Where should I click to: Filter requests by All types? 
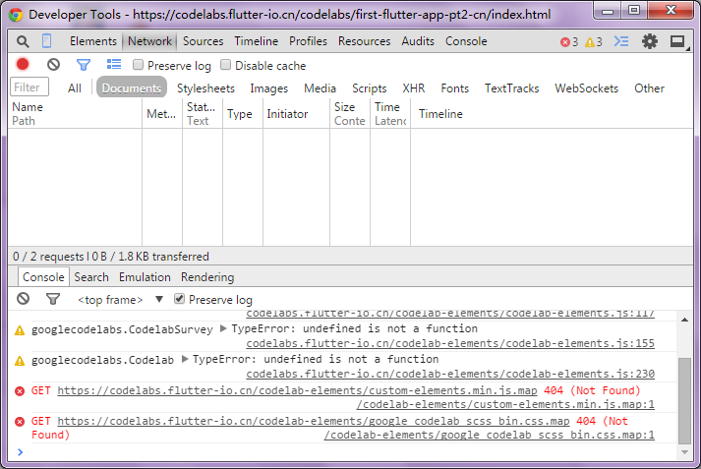[x=75, y=88]
